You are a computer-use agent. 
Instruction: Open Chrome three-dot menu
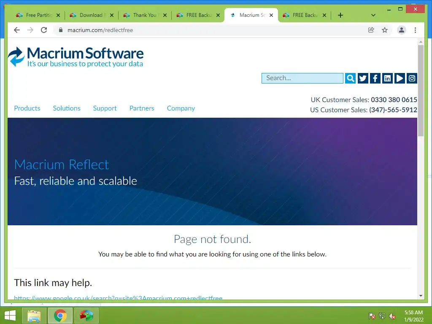[x=415, y=30]
